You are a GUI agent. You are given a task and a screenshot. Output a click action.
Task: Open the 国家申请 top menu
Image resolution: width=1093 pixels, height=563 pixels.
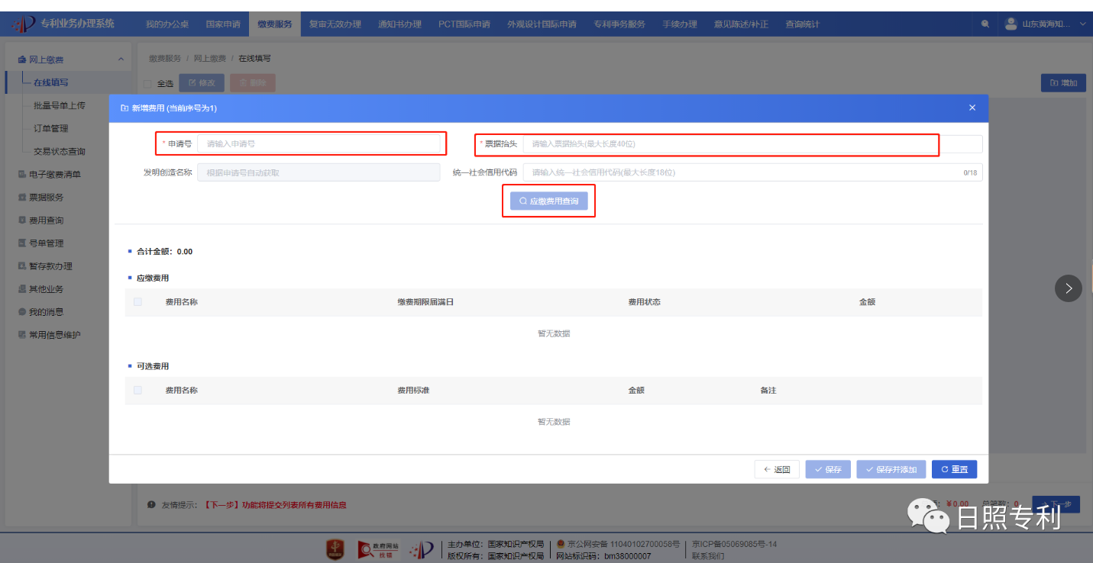(x=223, y=24)
